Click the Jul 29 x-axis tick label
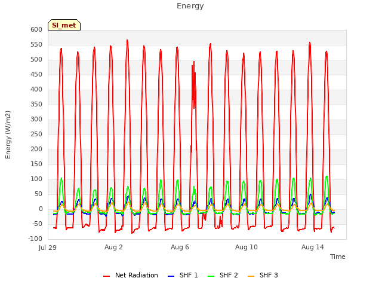This screenshot has height=287, width=382. point(48,248)
